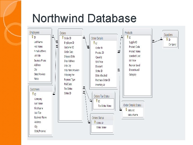Click the Order Details Status table title

133,105
